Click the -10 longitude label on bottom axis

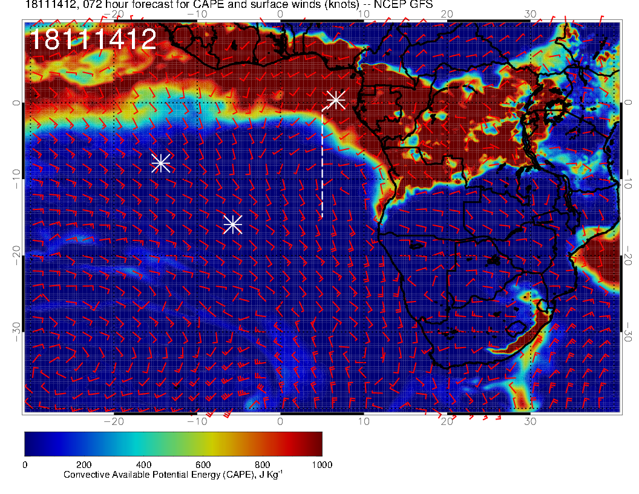(x=197, y=421)
